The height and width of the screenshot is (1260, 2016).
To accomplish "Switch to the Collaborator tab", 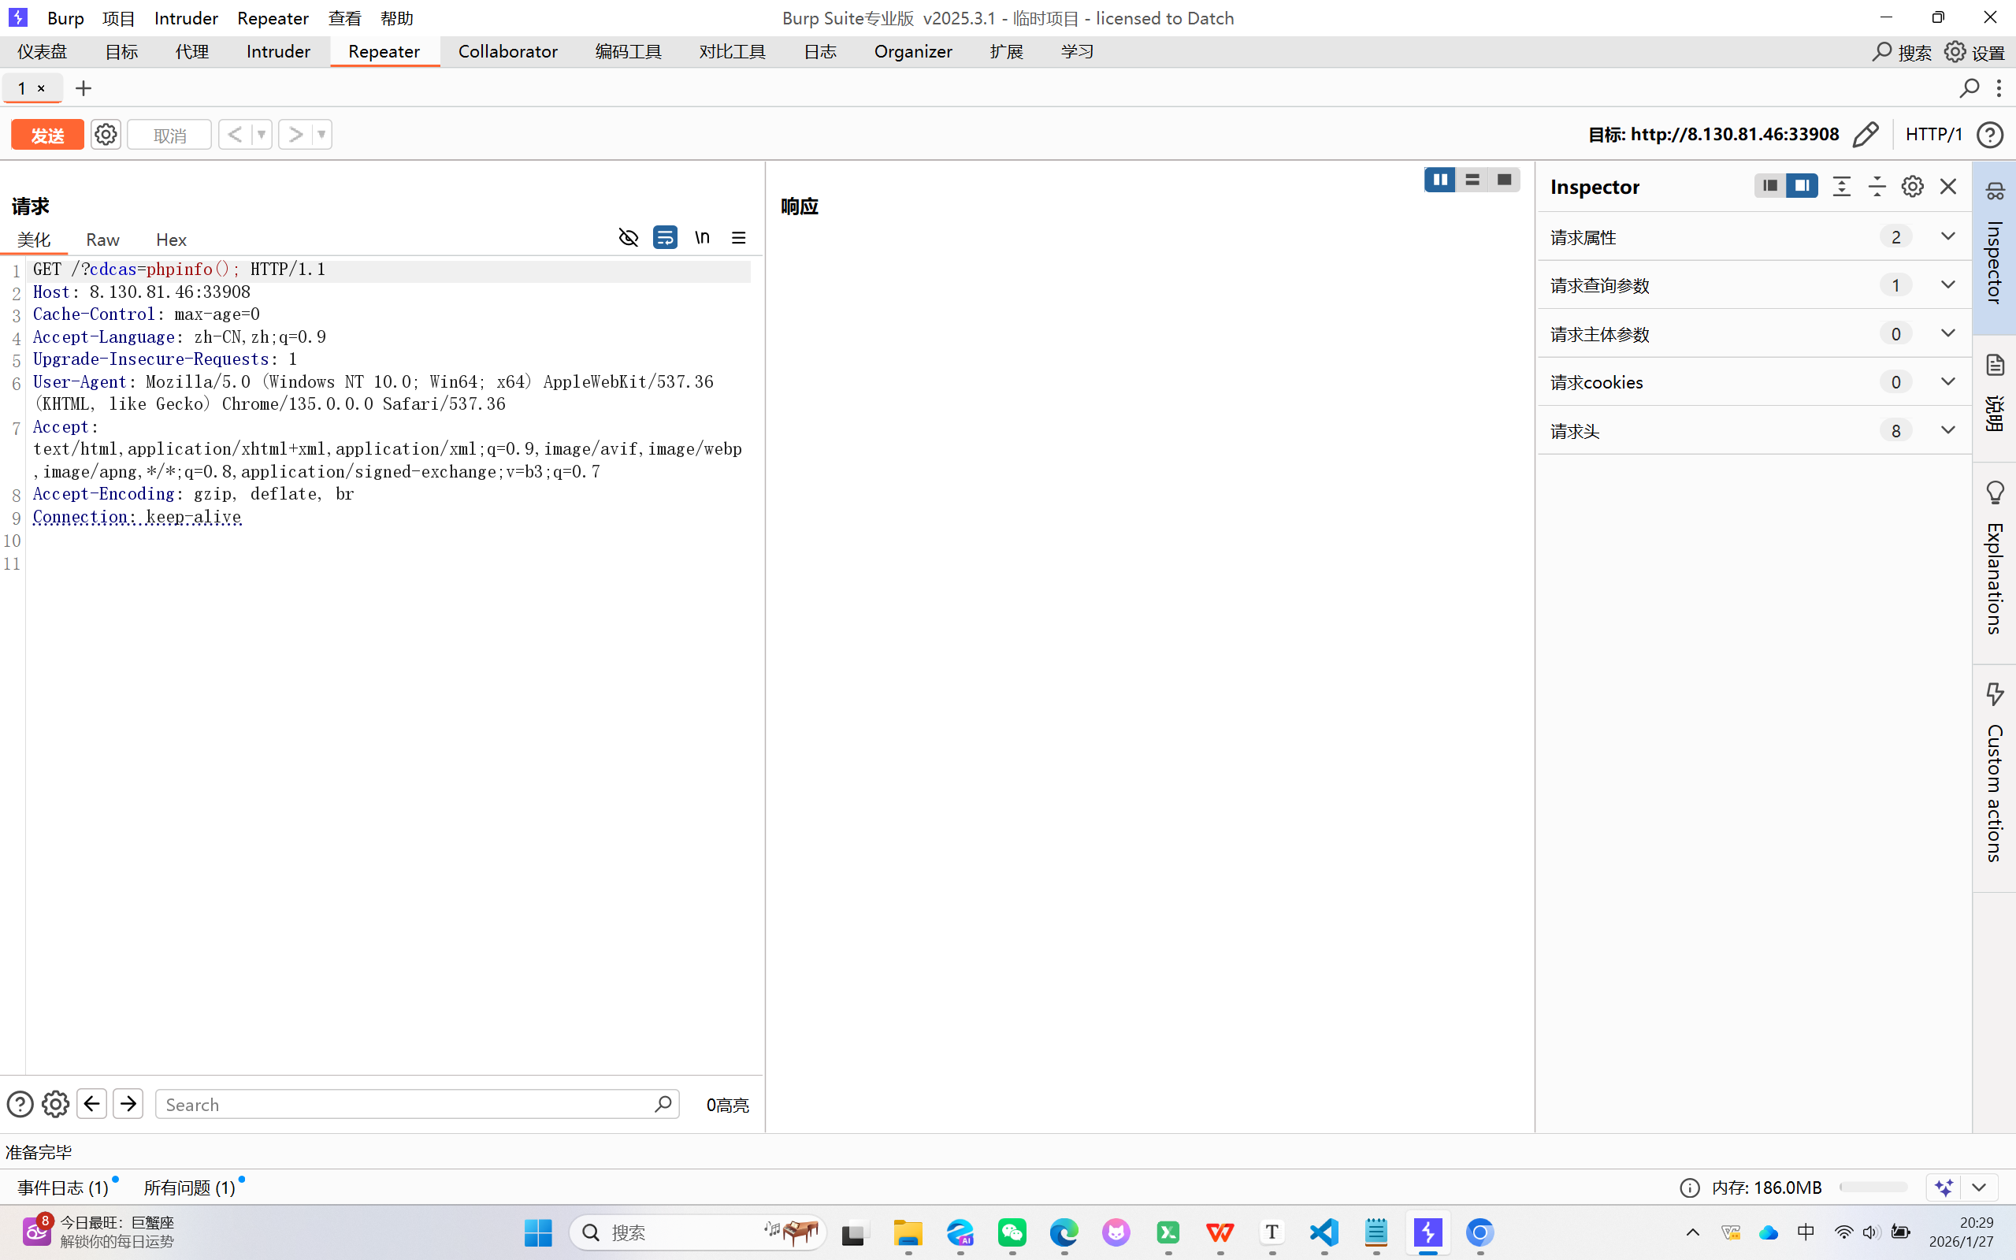I will tap(507, 52).
